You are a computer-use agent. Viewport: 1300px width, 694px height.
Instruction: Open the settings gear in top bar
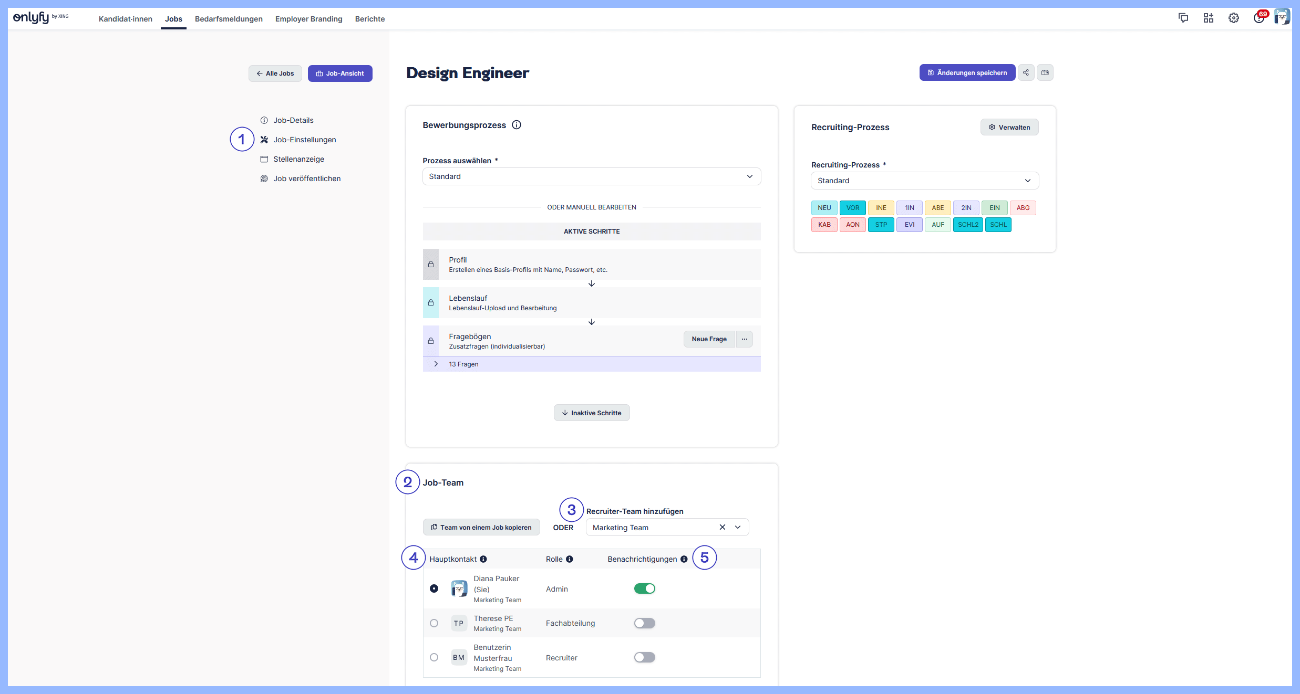1233,18
